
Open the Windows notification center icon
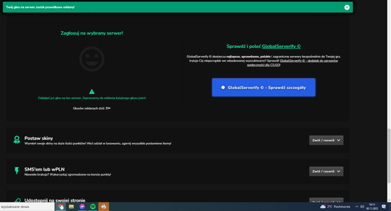(x=384, y=207)
